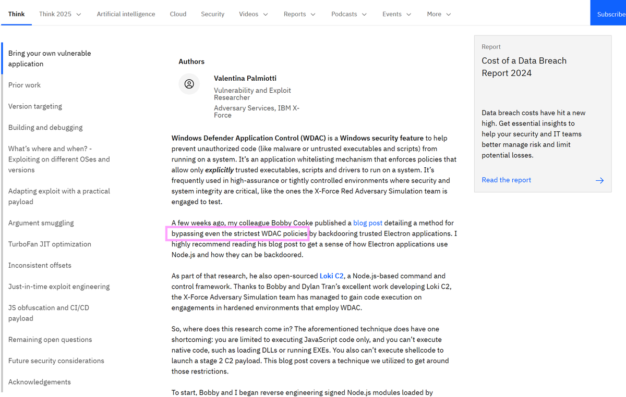Screen dimensions: 626x397
Task: Open Just-in-time exploit engineering section
Action: [x=59, y=287]
